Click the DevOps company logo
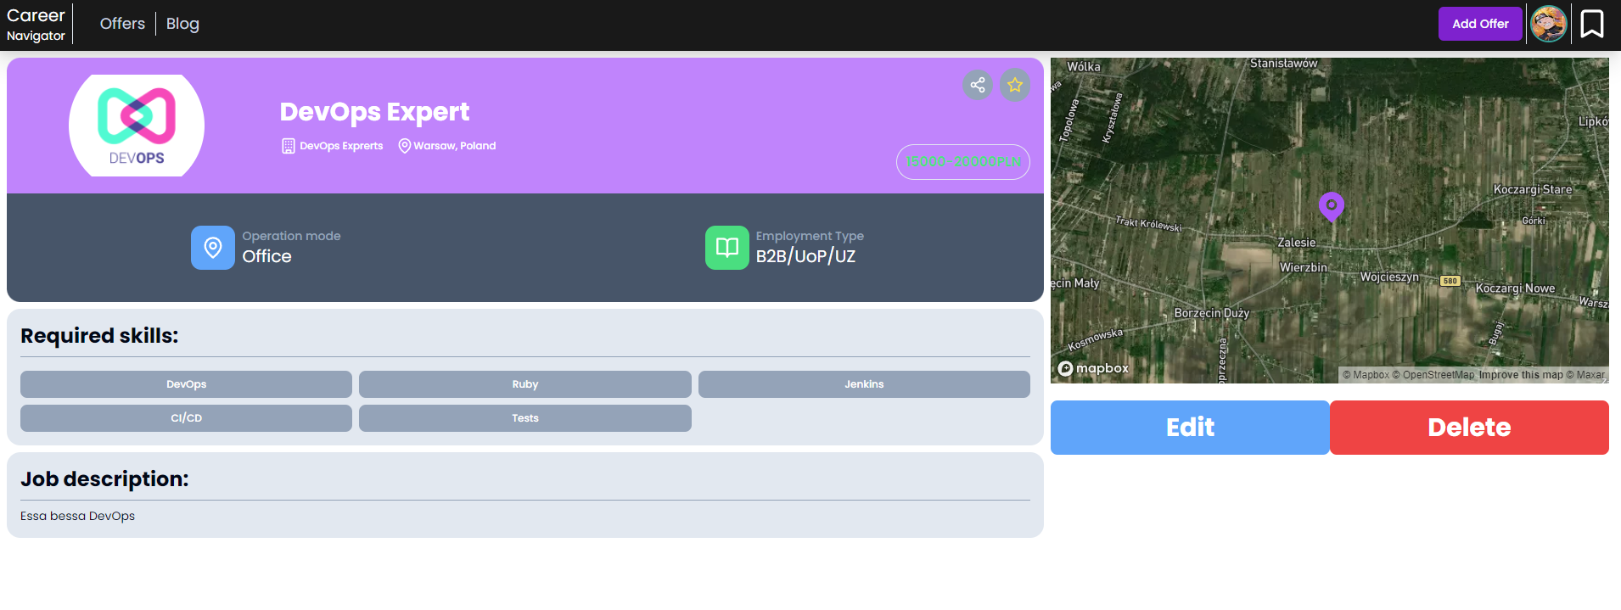Image resolution: width=1621 pixels, height=610 pixels. point(137,126)
